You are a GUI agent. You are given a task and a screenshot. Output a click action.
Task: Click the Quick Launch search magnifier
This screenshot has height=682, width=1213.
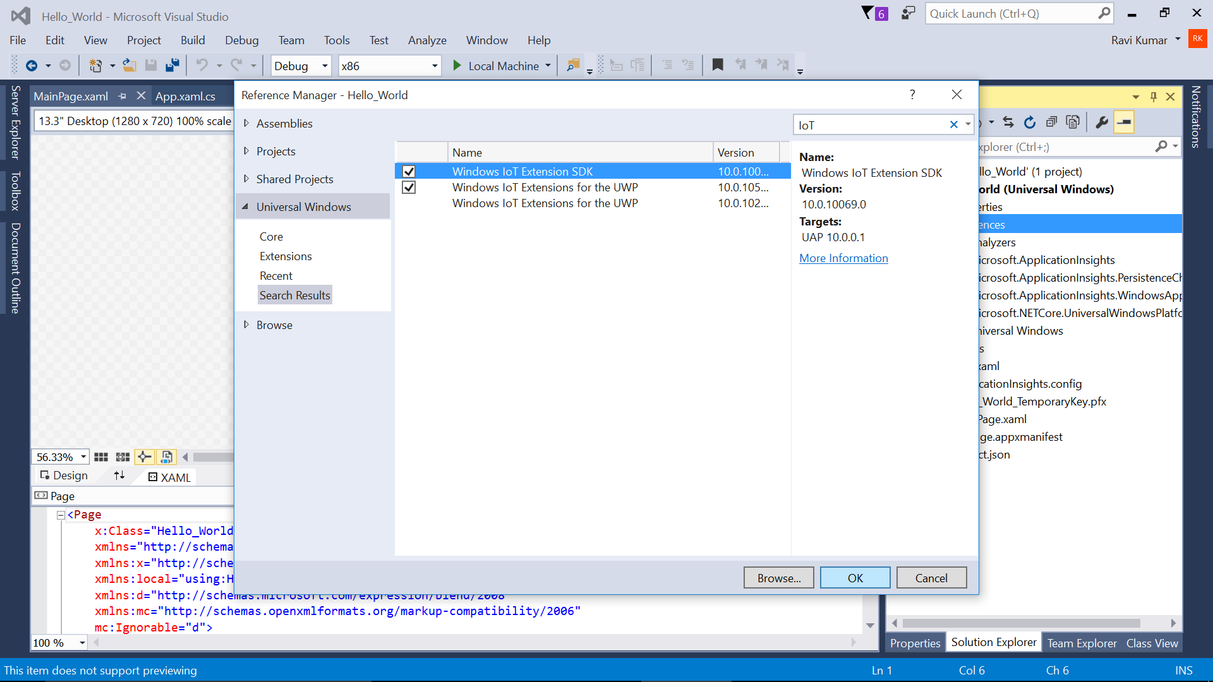(1104, 13)
